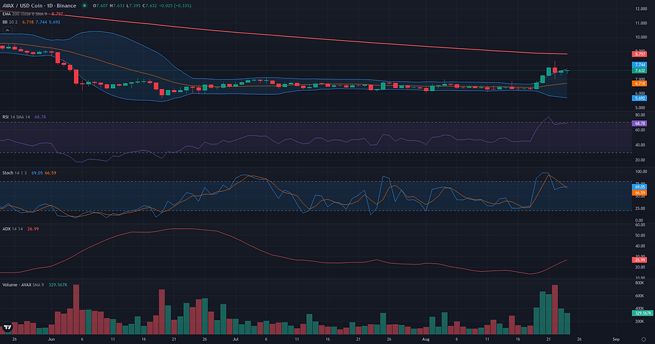Click the green market status dot

click(84, 6)
